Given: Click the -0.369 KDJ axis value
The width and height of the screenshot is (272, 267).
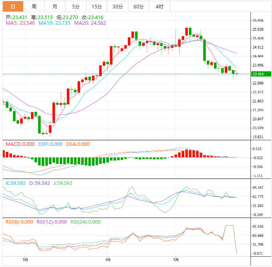Looking at the screenshot, I should 257,215.
